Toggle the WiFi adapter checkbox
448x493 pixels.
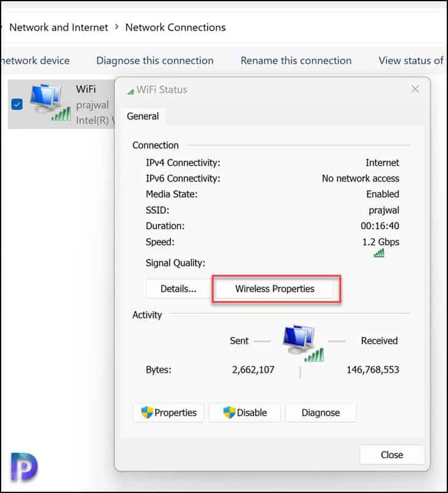(17, 104)
